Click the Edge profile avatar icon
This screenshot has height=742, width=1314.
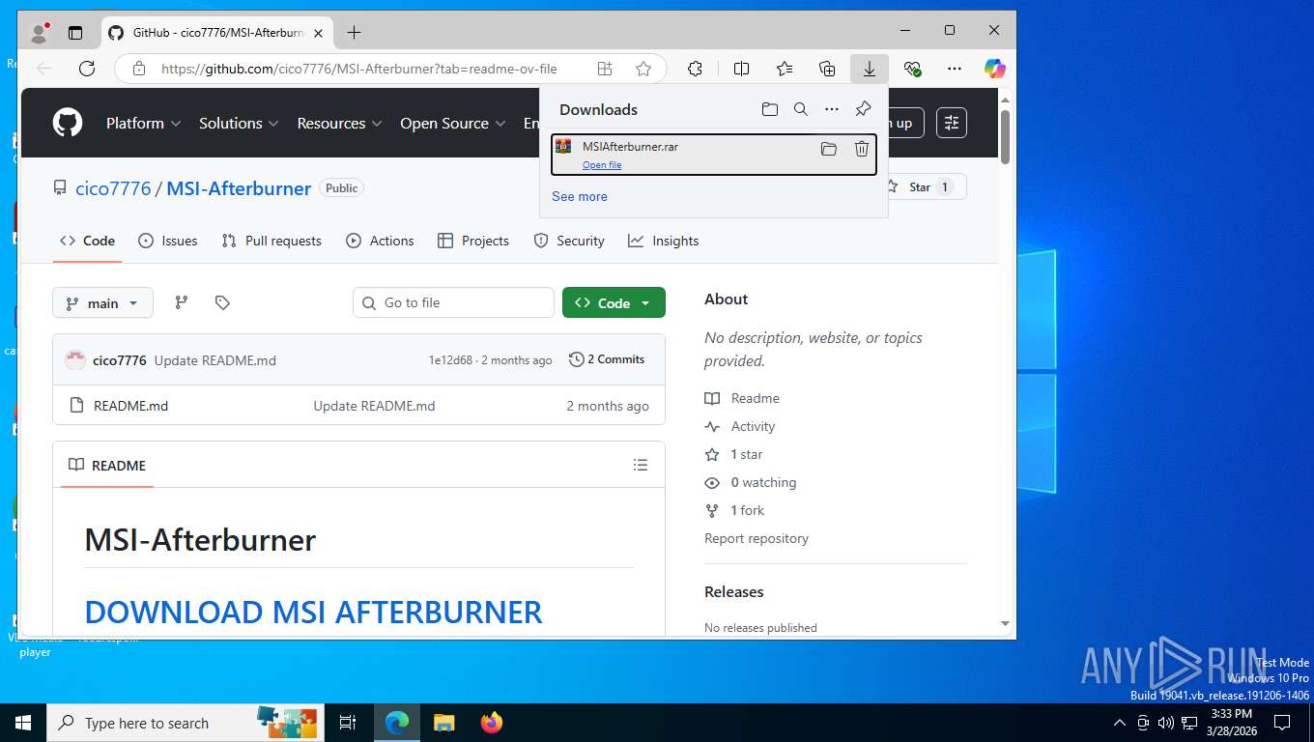(x=40, y=32)
